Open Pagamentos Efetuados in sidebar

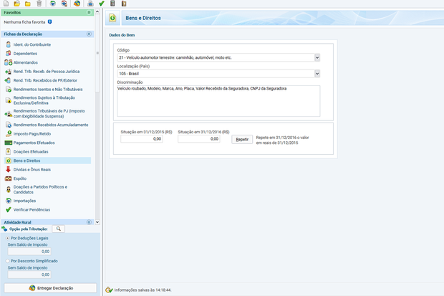[34, 143]
